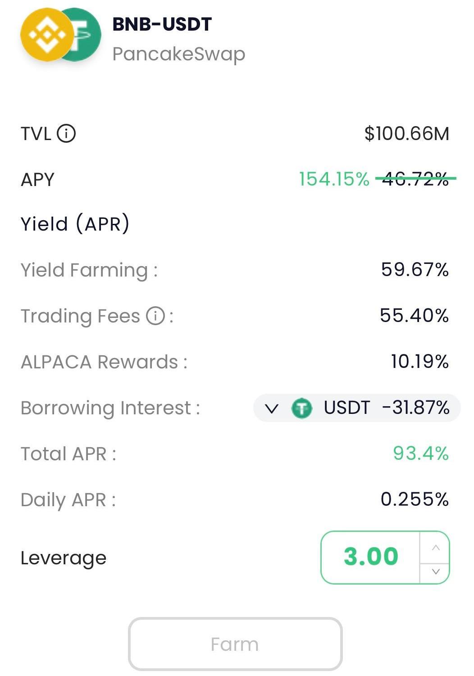Select the ALPACA Rewards 10.19% value

[419, 362]
